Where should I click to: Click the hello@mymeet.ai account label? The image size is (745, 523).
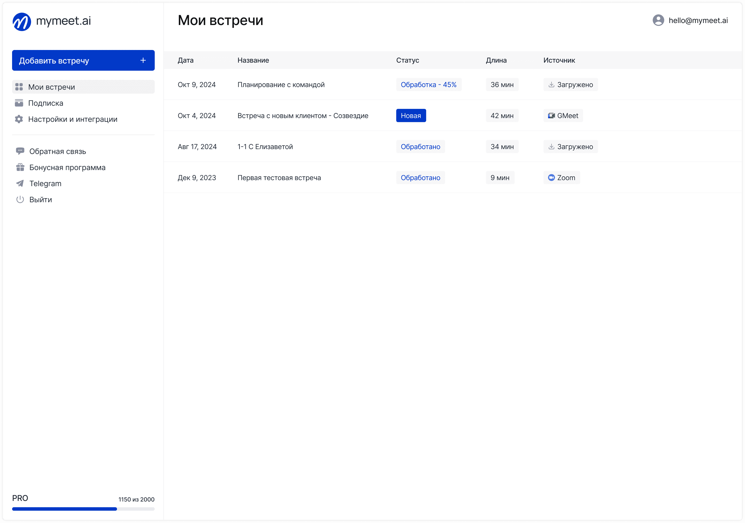698,20
